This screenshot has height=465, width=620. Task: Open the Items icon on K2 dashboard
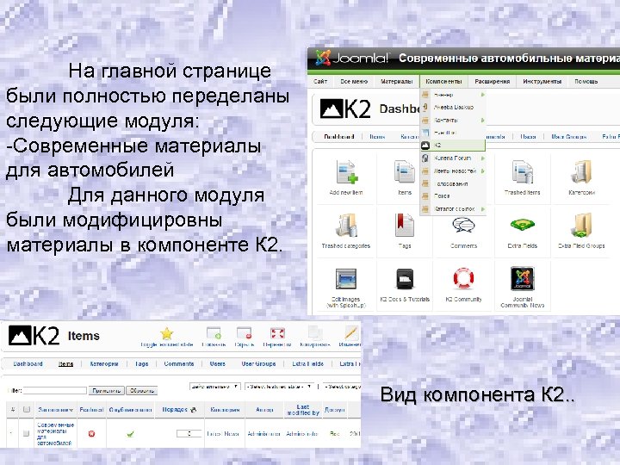click(x=405, y=177)
